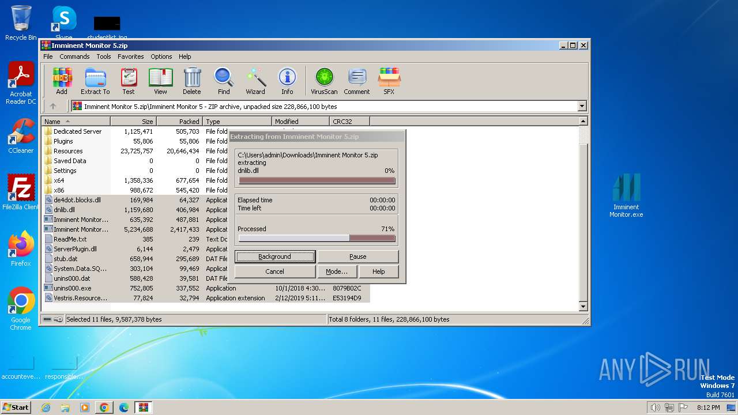Screen dimensions: 738x415
Task: Click the Help button in extraction dialog
Action: tap(379, 271)
